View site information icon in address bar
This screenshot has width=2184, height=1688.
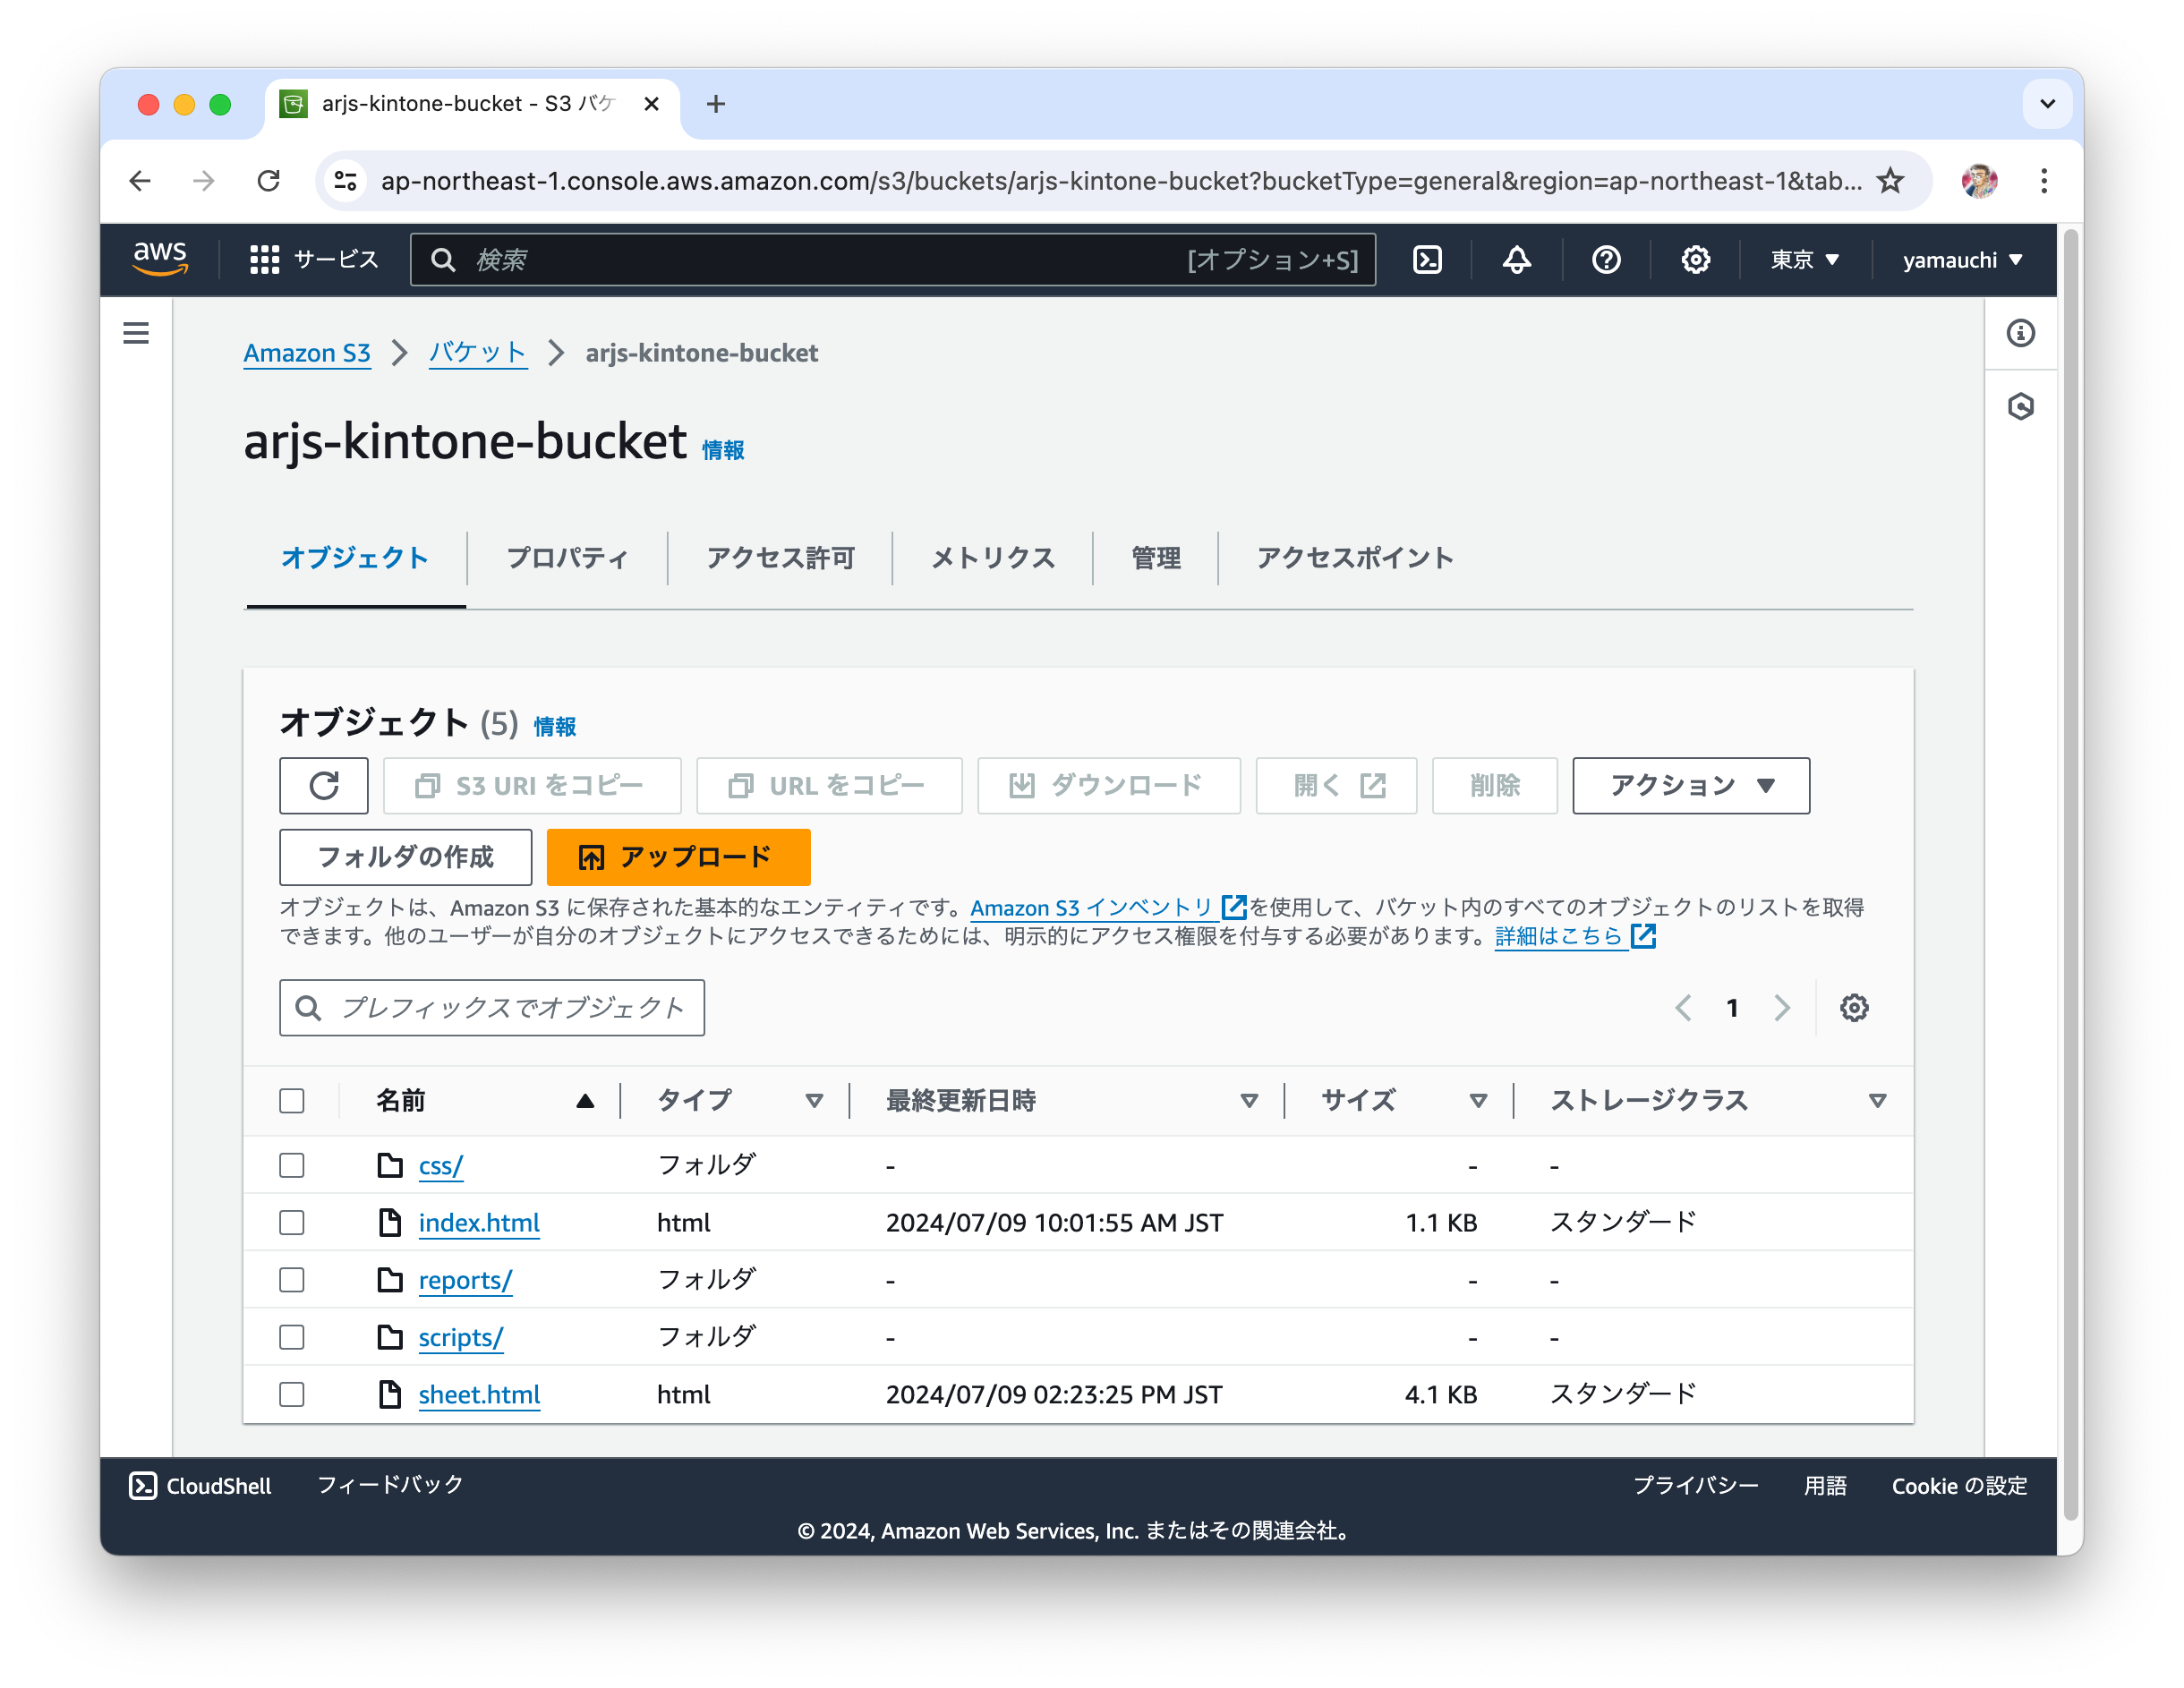346,181
